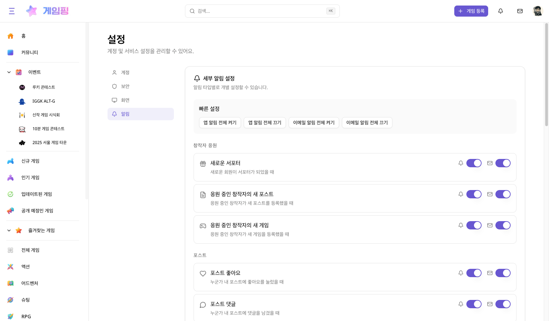Viewport: 549px width, 321px height.
Task: Click the 공개 예정인 게임 megaphone icon
Action: (10, 211)
